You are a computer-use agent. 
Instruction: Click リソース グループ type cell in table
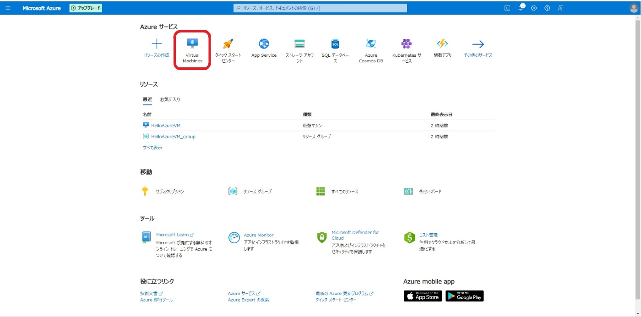(317, 137)
